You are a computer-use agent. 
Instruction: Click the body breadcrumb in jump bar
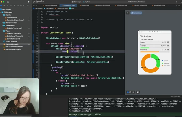pos(72,8)
